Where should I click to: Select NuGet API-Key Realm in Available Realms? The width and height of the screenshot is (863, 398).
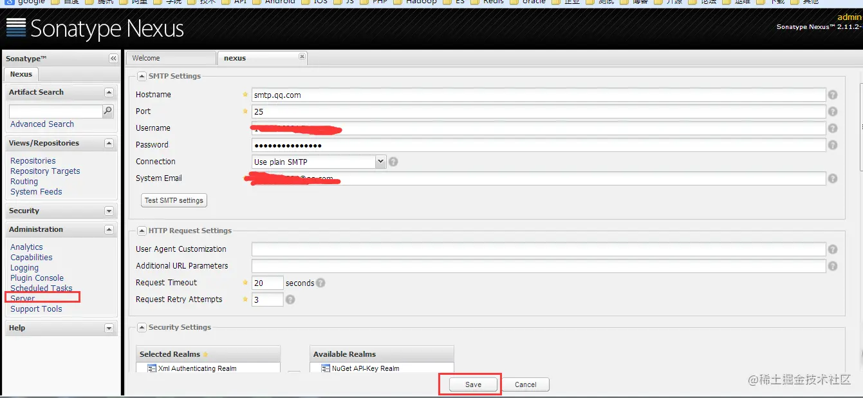point(382,368)
